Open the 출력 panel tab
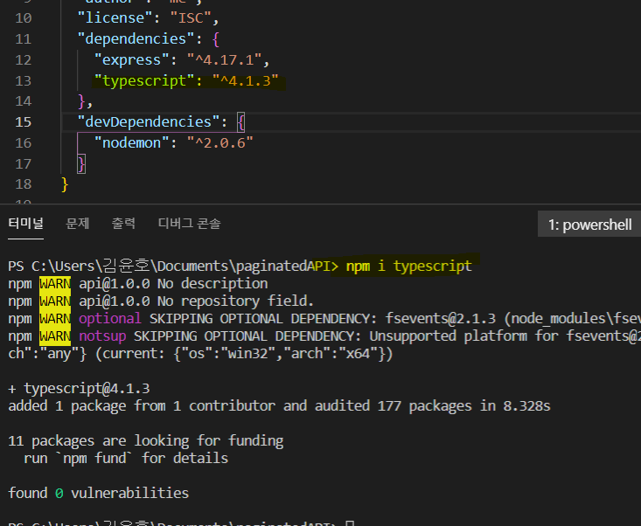The image size is (641, 526). coord(123,224)
